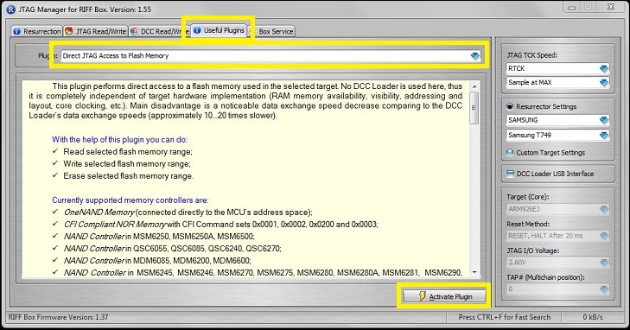Click the lightning icon on Activate Plugin
The image size is (630, 330).
click(x=422, y=296)
